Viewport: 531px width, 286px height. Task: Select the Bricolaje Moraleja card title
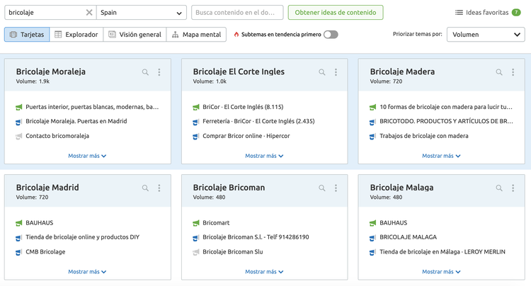51,71
